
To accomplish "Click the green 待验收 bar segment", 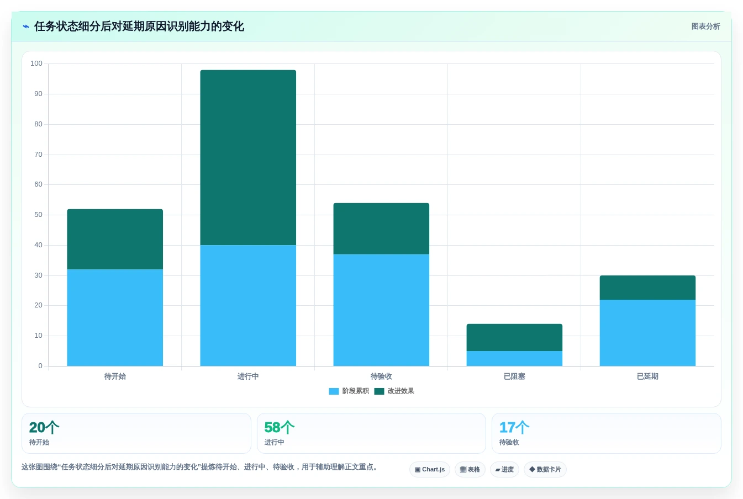I will (381, 229).
